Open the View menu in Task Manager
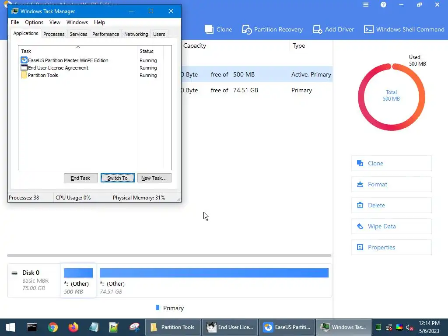The width and height of the screenshot is (448, 336). click(55, 22)
